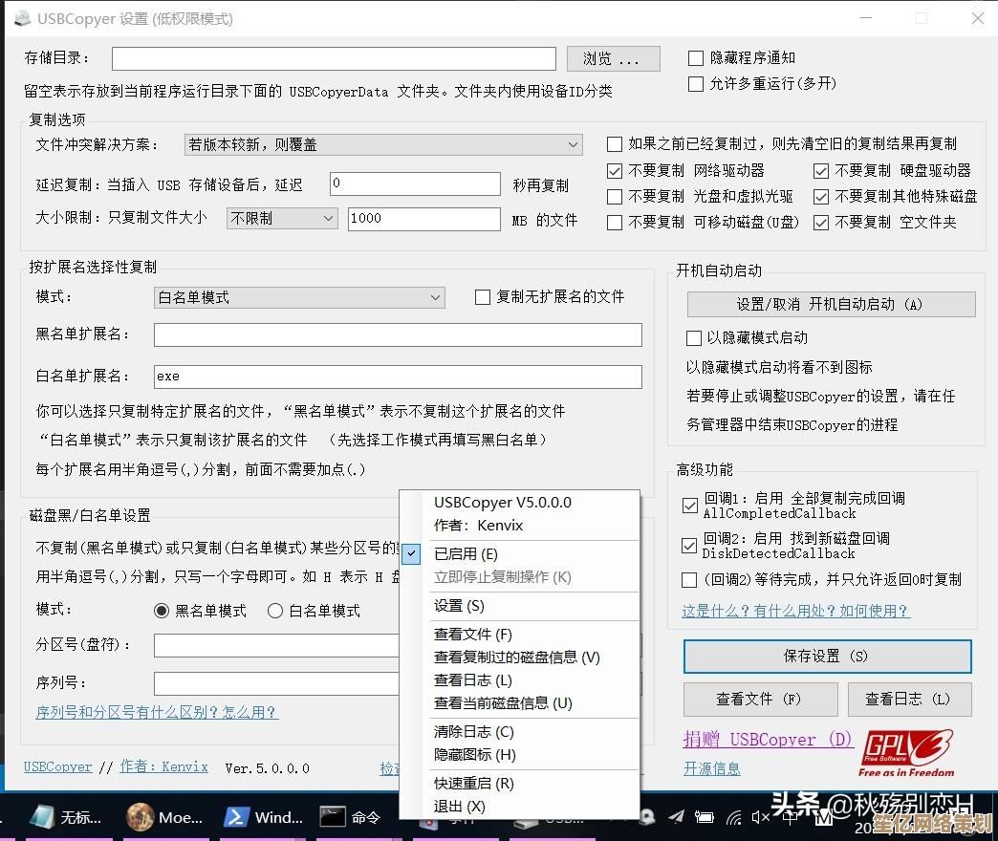Click the 浏览 ... browse button
This screenshot has width=998, height=841.
pos(613,58)
